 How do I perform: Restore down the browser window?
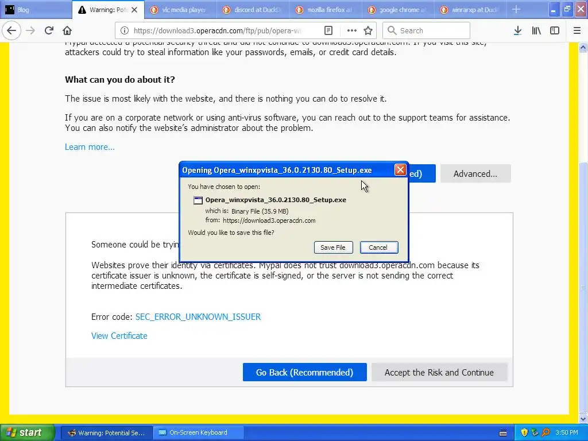tap(567, 9)
